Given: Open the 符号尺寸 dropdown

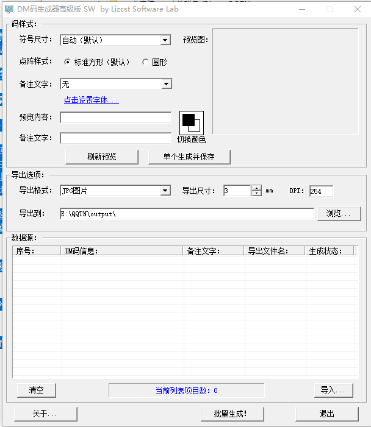Looking at the screenshot, I should (165, 40).
